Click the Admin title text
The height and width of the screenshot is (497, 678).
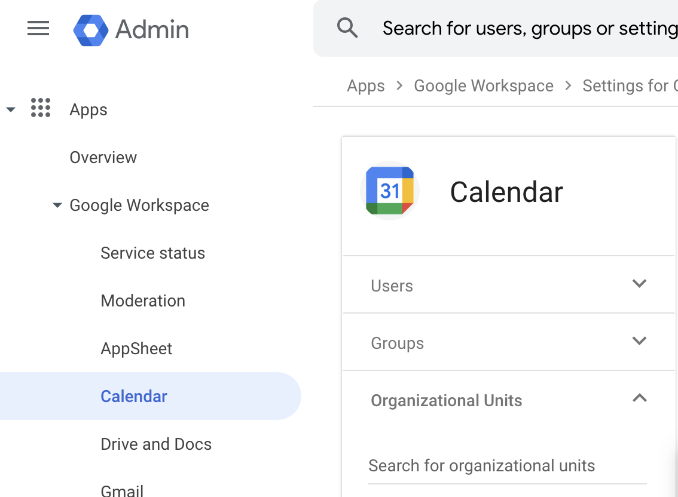coord(152,30)
